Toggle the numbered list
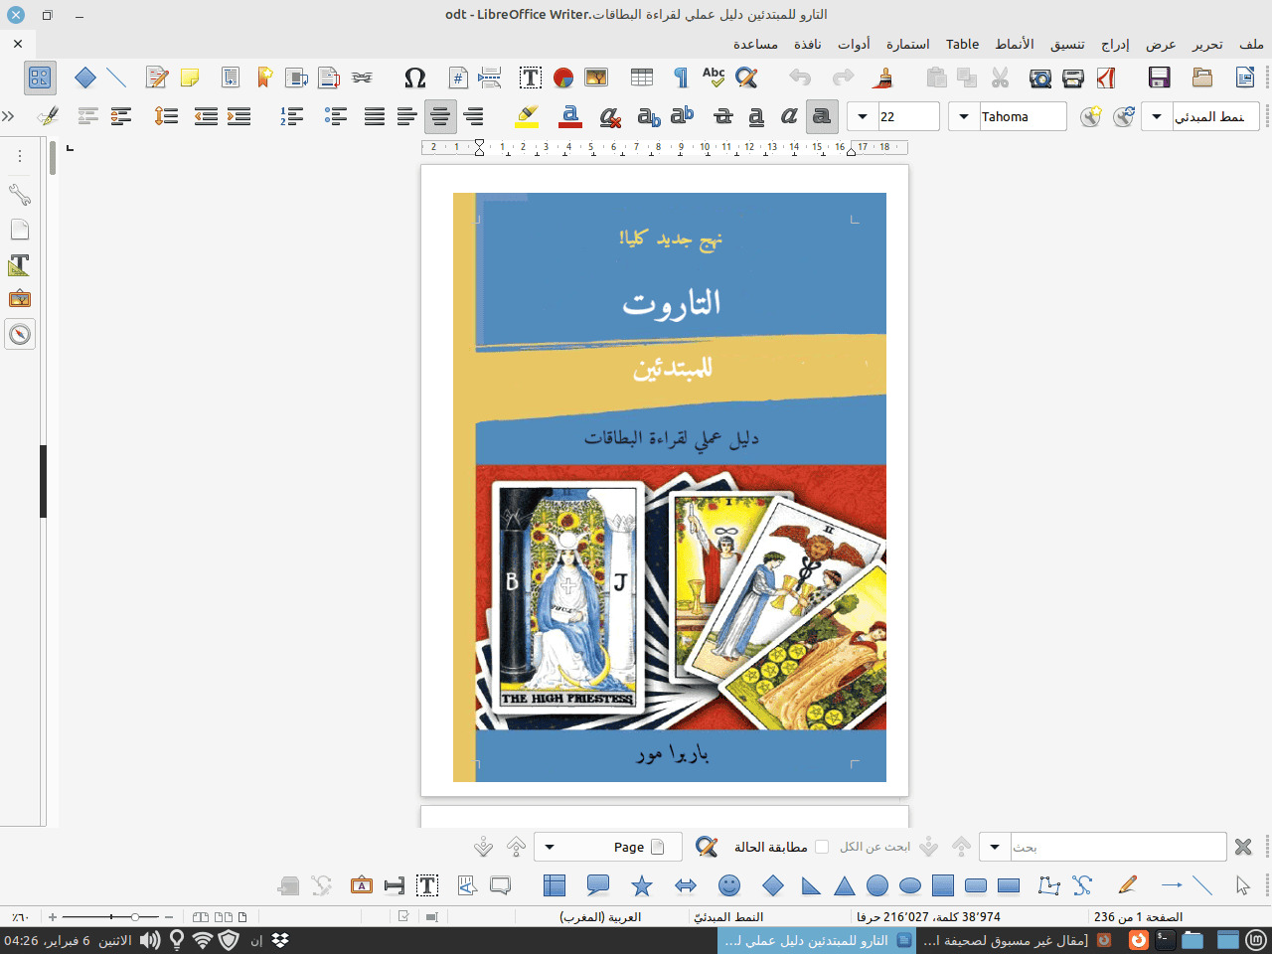Image resolution: width=1272 pixels, height=954 pixels. pos(291,116)
